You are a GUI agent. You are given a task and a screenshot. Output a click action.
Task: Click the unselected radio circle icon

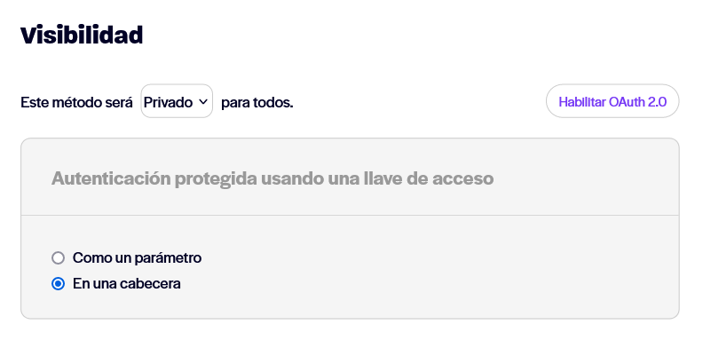coord(59,258)
